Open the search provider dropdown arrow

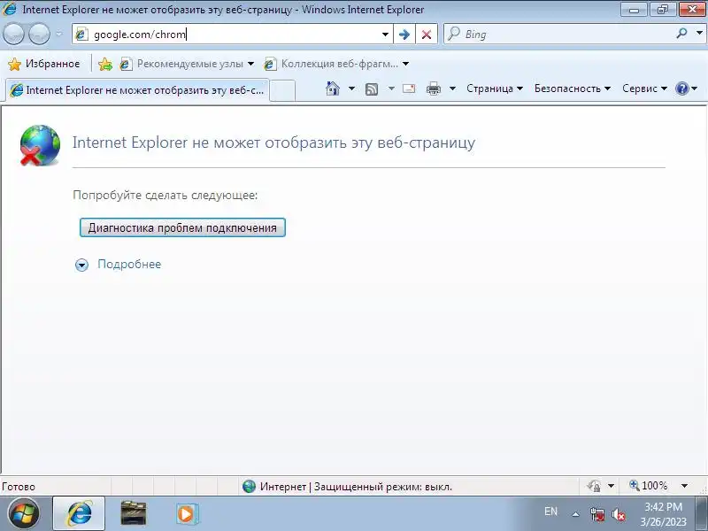[x=699, y=33]
